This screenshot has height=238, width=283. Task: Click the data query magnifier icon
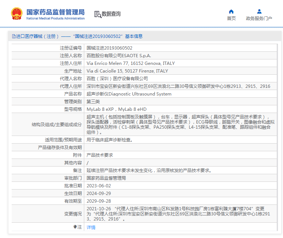pyautogui.click(x=97, y=14)
